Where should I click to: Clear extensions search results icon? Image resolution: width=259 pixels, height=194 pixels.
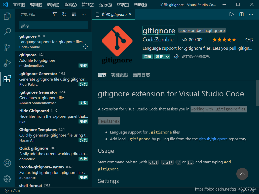coord(74,14)
